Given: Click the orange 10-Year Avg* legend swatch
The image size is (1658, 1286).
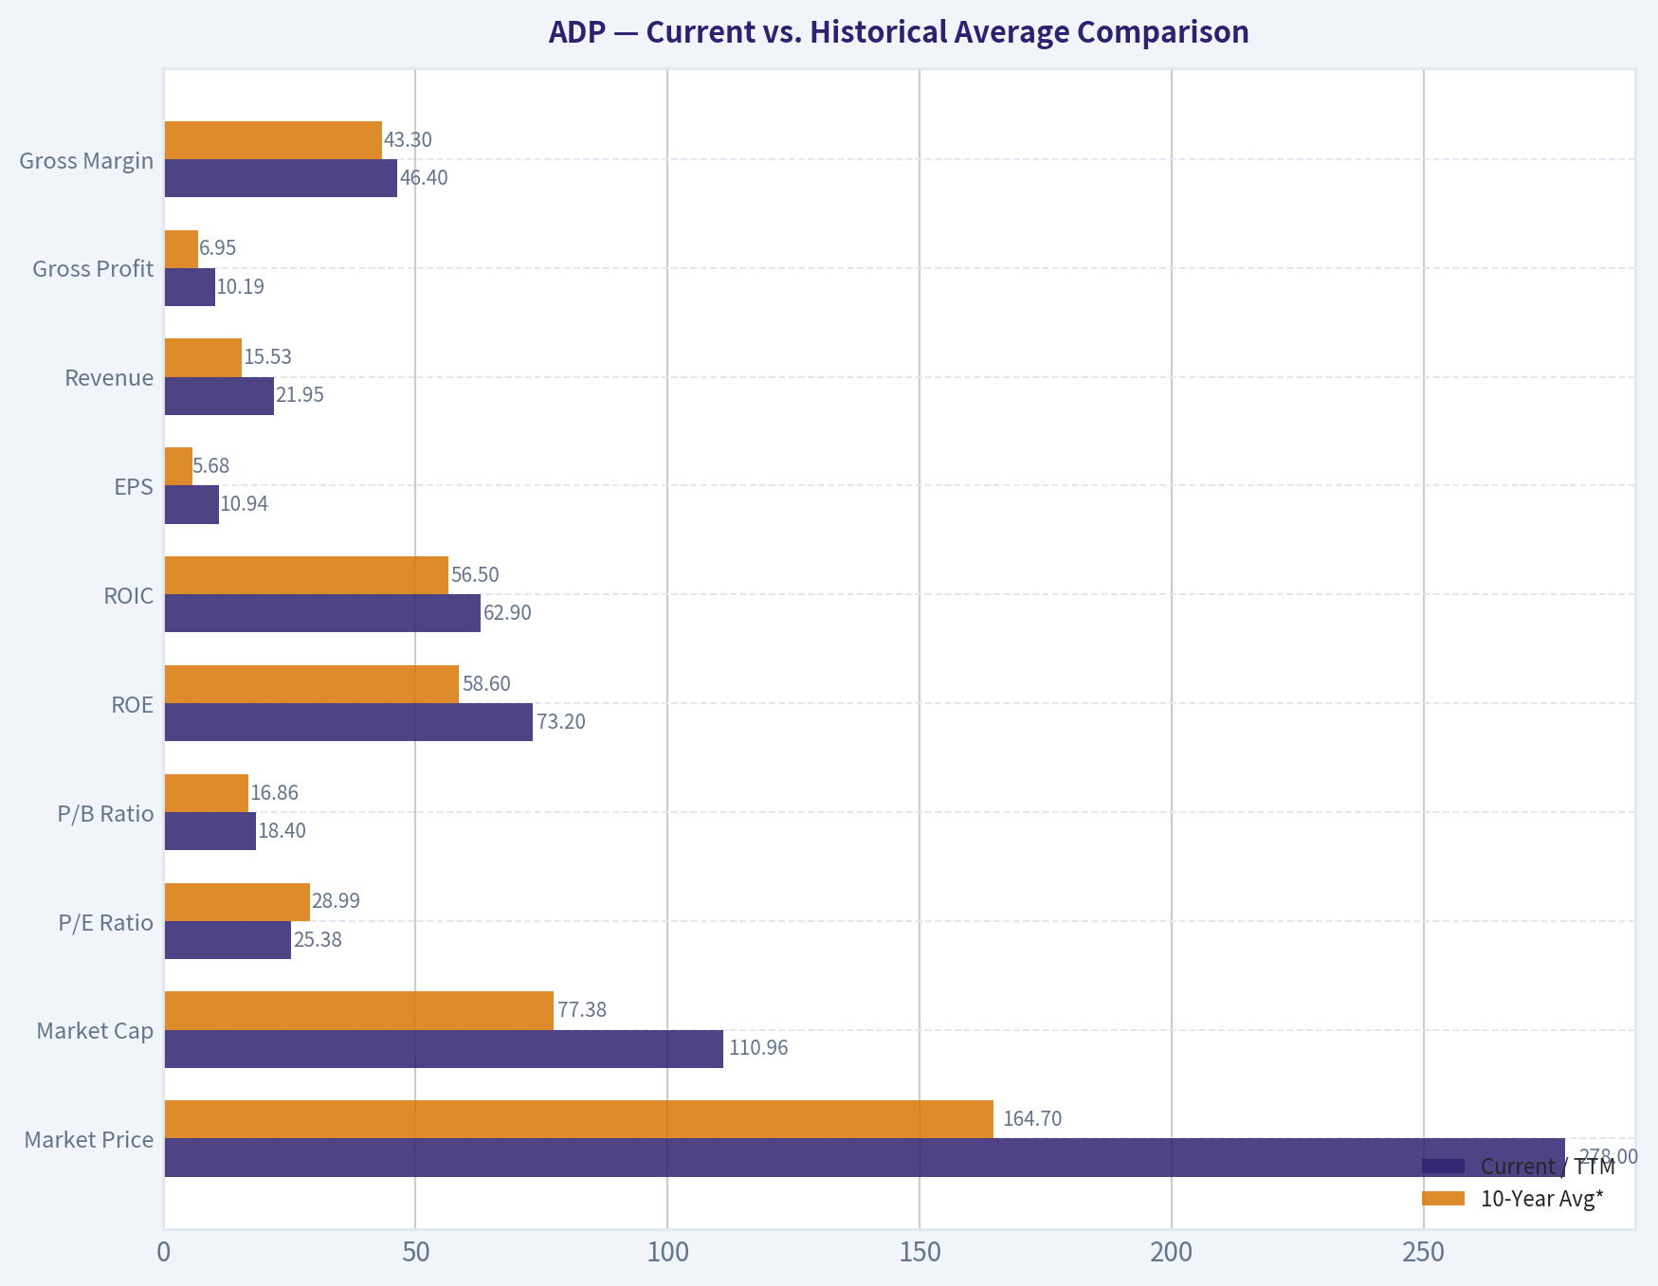Looking at the screenshot, I should click(1444, 1199).
